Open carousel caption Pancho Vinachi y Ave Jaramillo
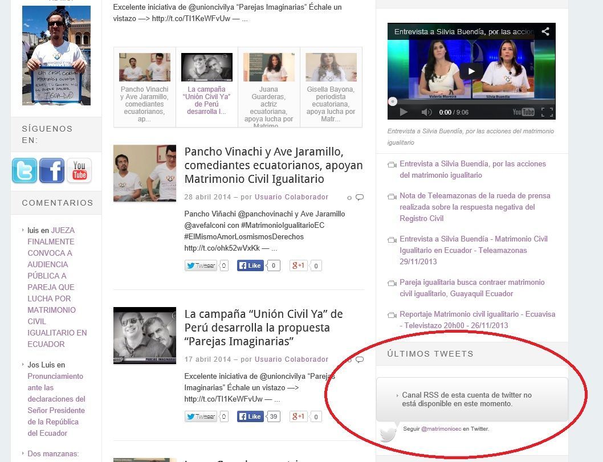Image resolution: width=603 pixels, height=462 pixels. 144,104
